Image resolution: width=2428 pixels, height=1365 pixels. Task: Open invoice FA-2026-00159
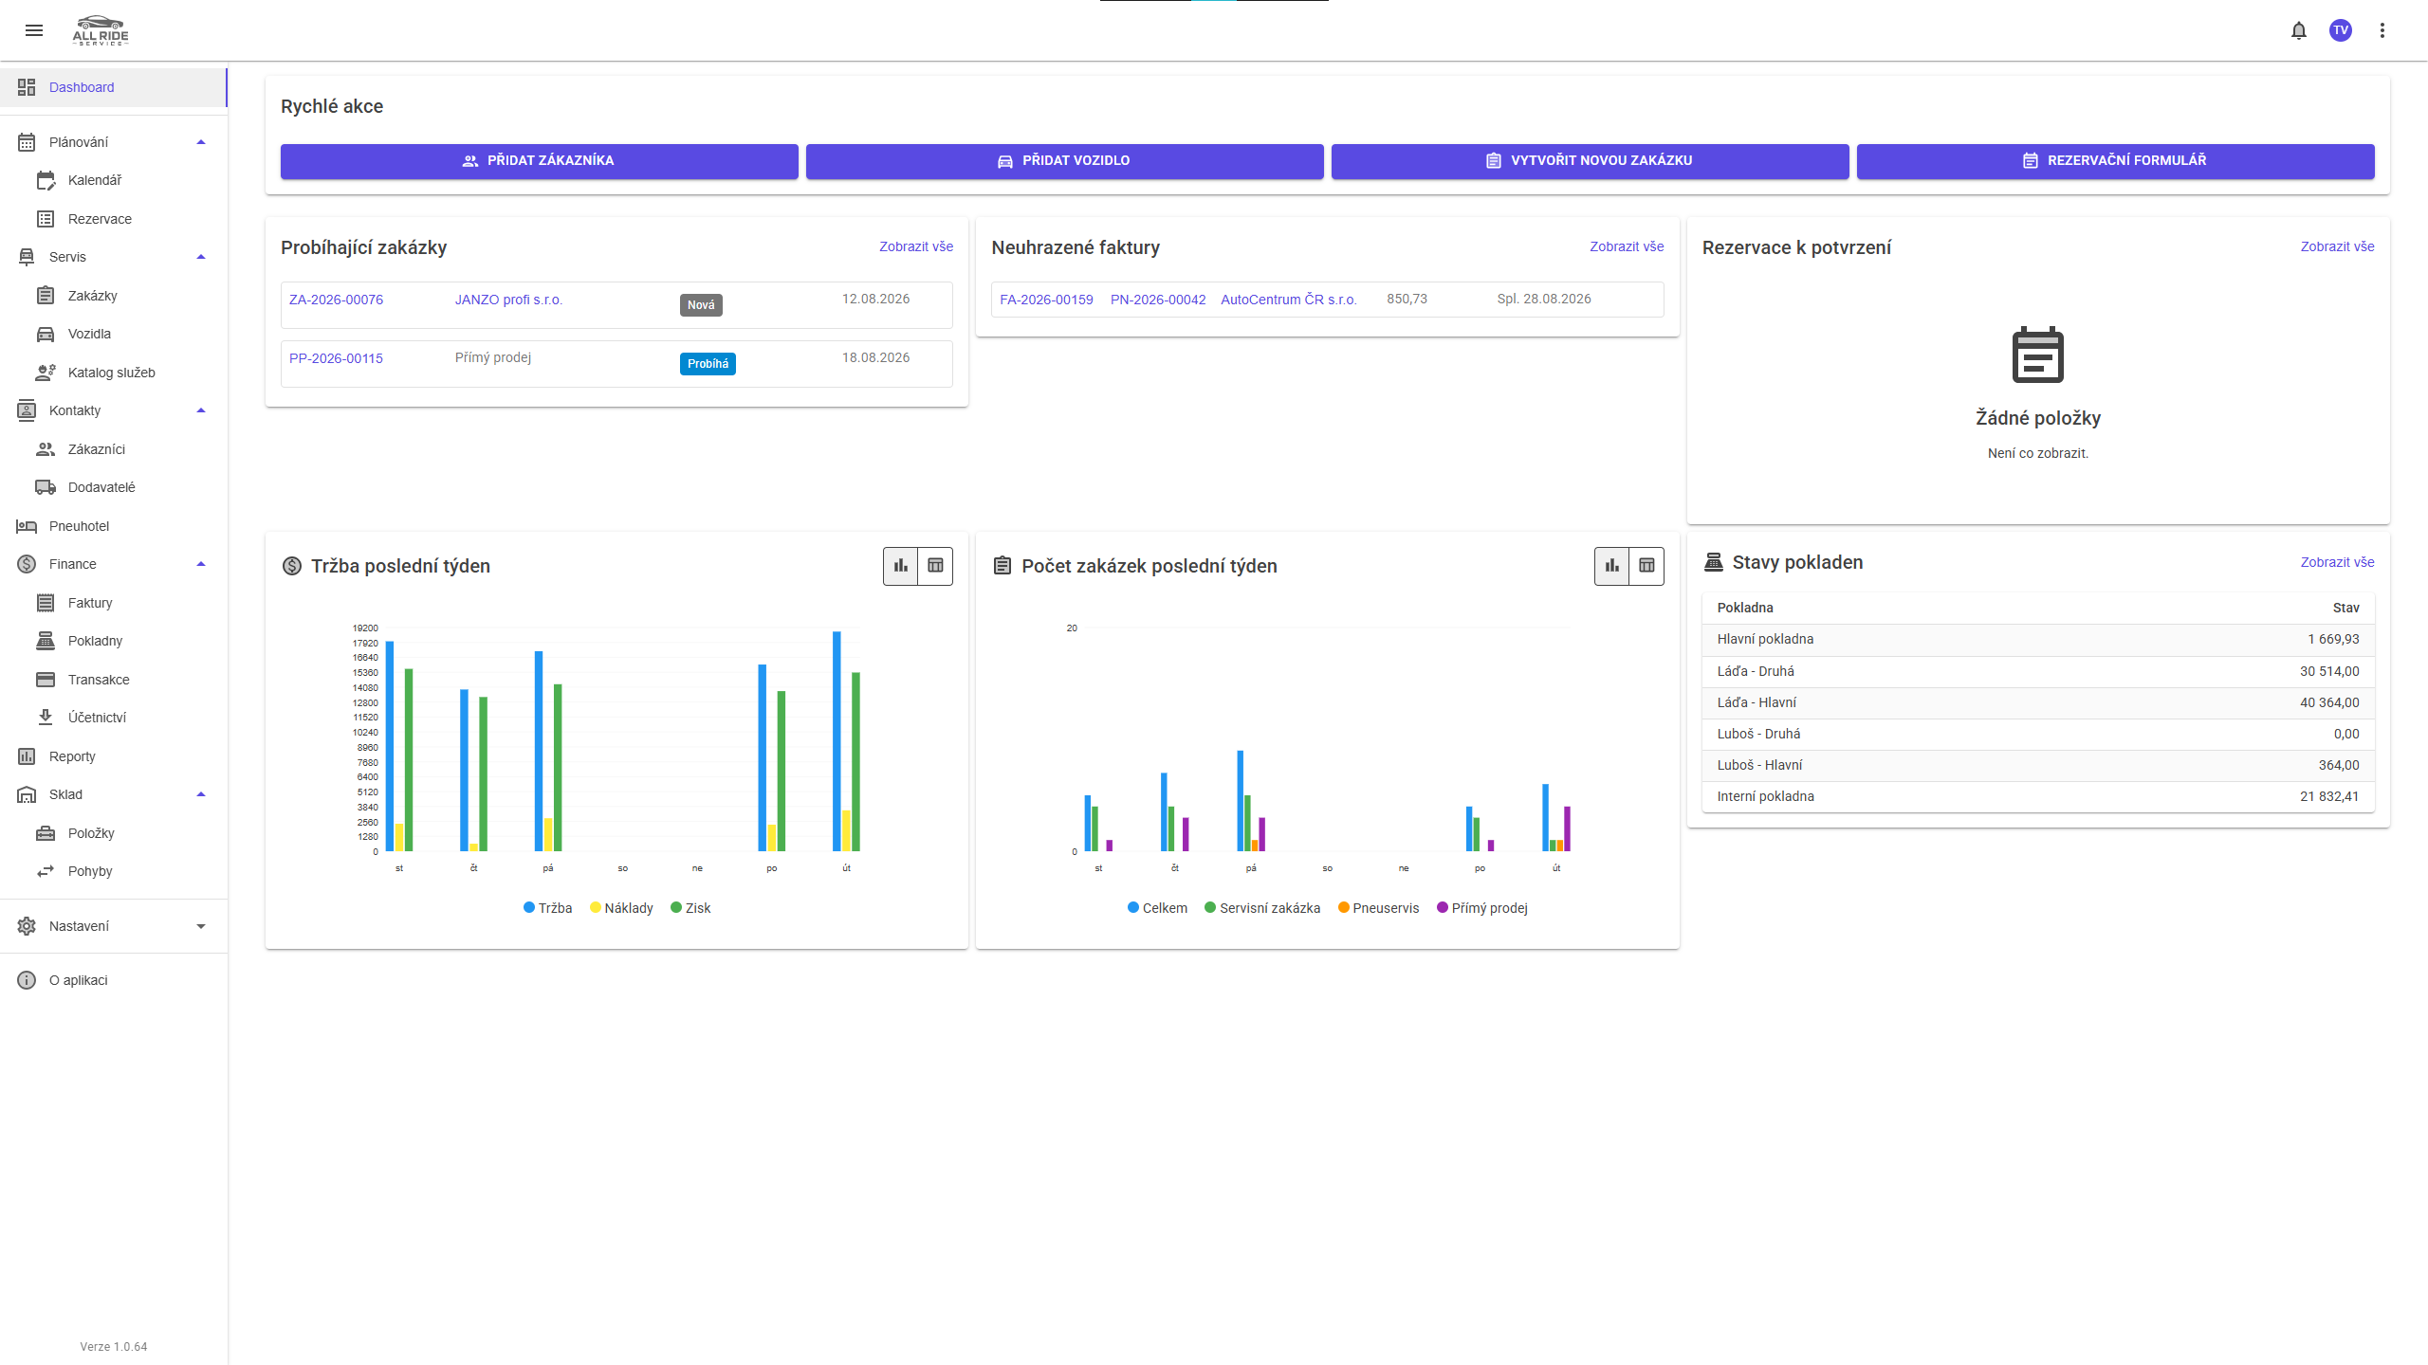click(1046, 300)
